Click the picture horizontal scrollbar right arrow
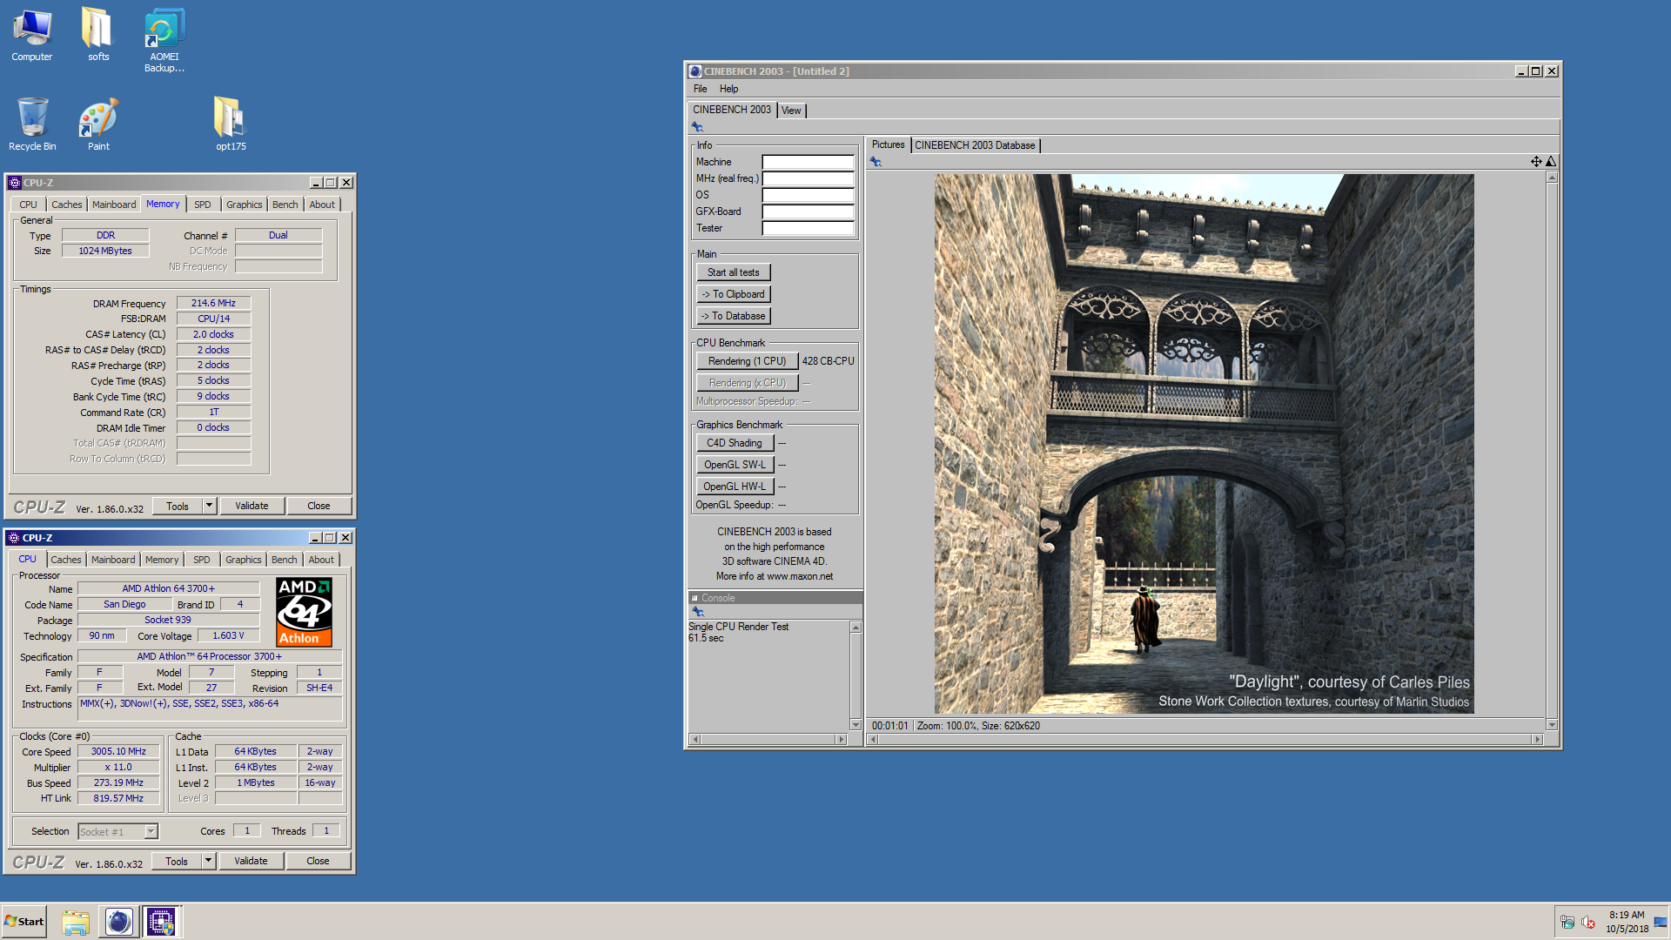1671x940 pixels. click(x=1538, y=739)
